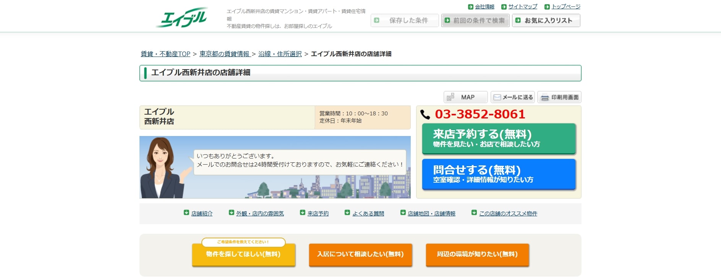Click down-arrow icon beside 店舗紹介
Viewport: 721px width, 280px height.
click(186, 212)
